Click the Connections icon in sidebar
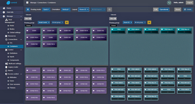 (x=6, y=40)
